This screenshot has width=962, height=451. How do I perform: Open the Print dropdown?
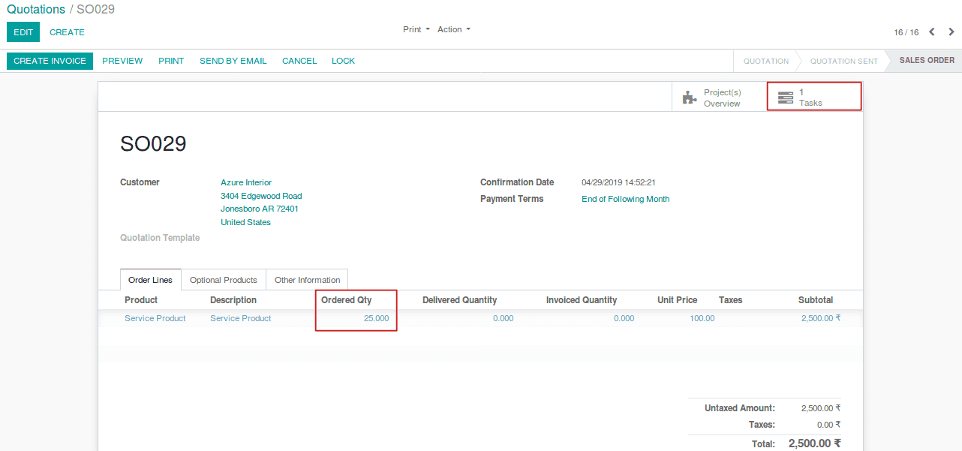tap(416, 29)
